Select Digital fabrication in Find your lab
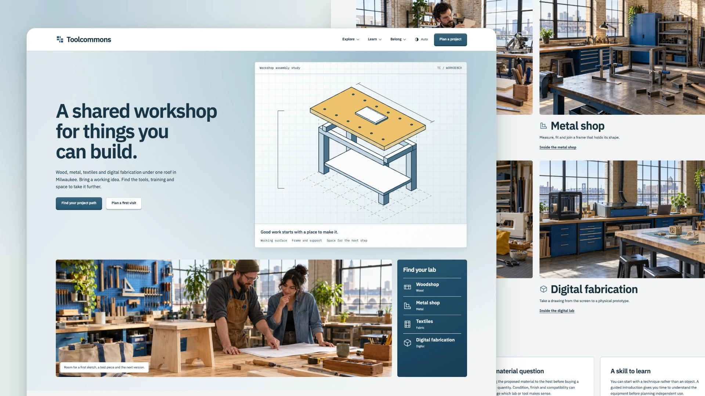The width and height of the screenshot is (705, 396). pos(432,343)
